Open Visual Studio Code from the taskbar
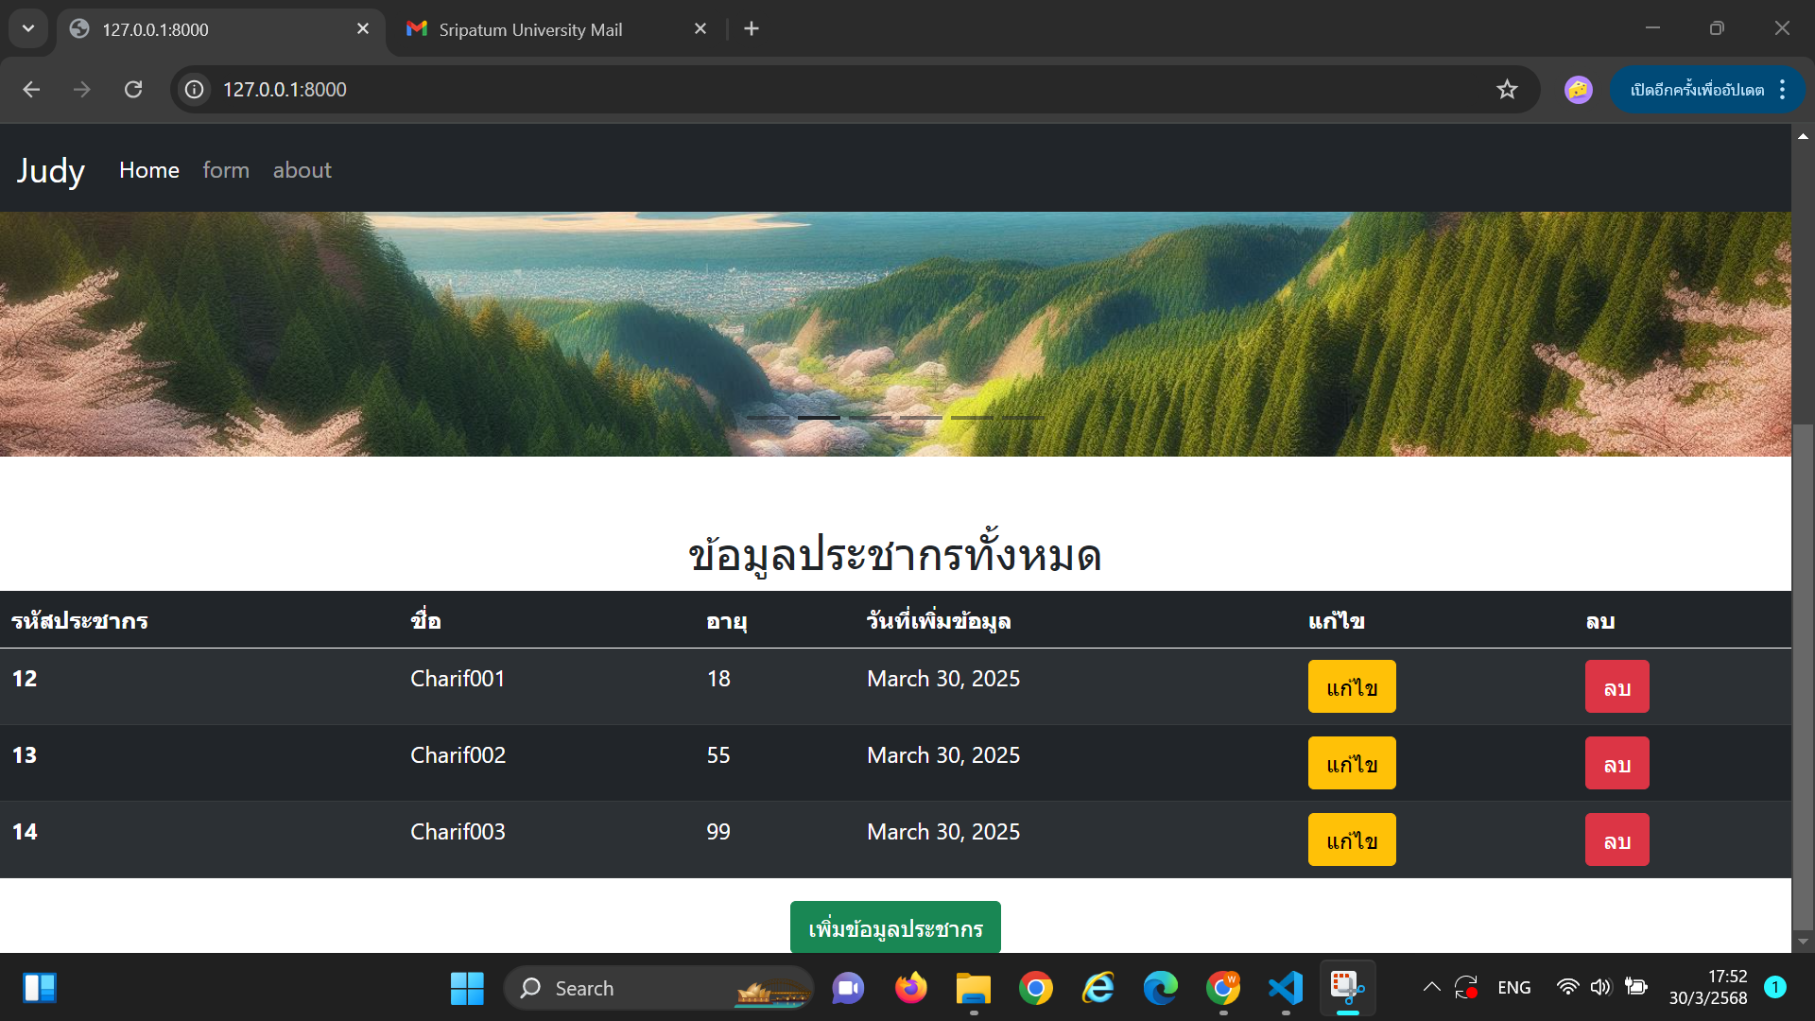The width and height of the screenshot is (1815, 1021). pos(1286,988)
